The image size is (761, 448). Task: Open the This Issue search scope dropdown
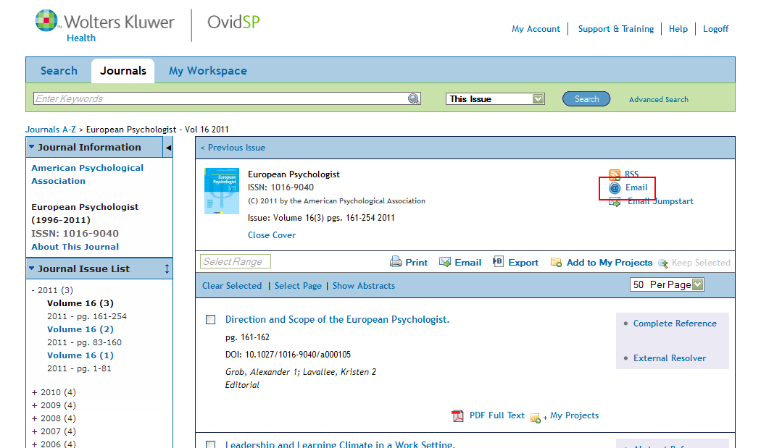495,99
